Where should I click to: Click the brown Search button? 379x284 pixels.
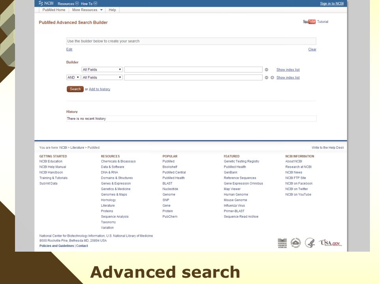pyautogui.click(x=75, y=89)
